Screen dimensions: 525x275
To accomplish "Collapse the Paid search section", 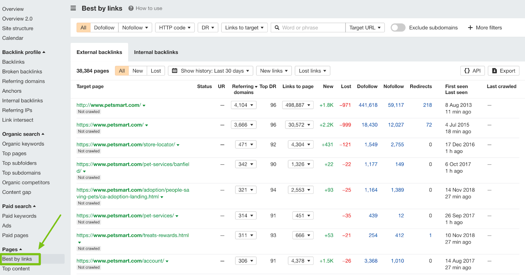I will [19, 206].
